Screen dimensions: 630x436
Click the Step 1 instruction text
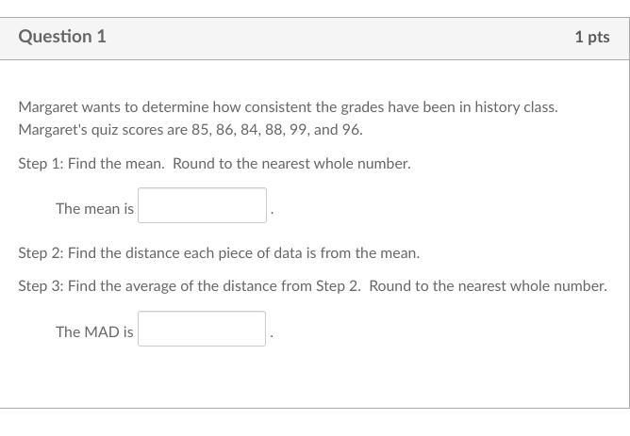click(214, 164)
